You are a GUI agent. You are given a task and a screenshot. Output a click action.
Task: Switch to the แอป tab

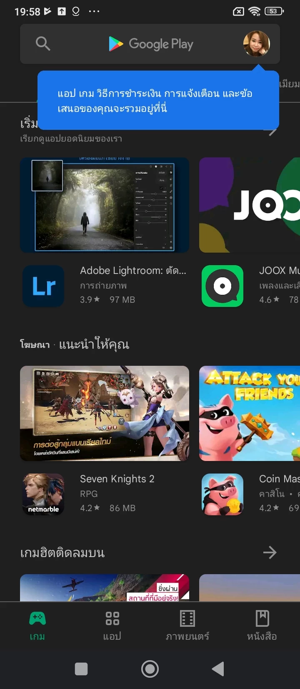click(112, 626)
